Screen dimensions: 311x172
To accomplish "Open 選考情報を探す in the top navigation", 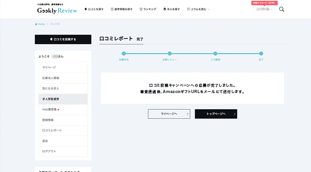I will click(x=121, y=9).
